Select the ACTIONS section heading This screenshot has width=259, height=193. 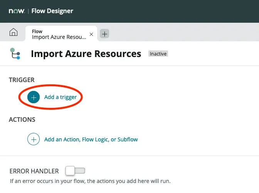coord(22,119)
